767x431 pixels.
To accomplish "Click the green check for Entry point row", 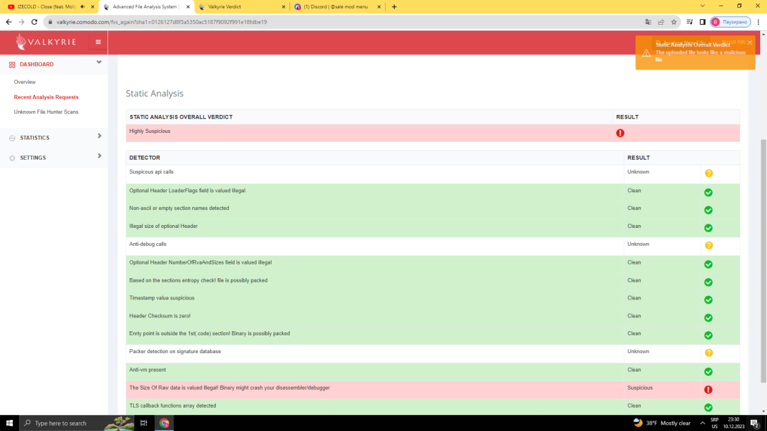I will click(708, 336).
